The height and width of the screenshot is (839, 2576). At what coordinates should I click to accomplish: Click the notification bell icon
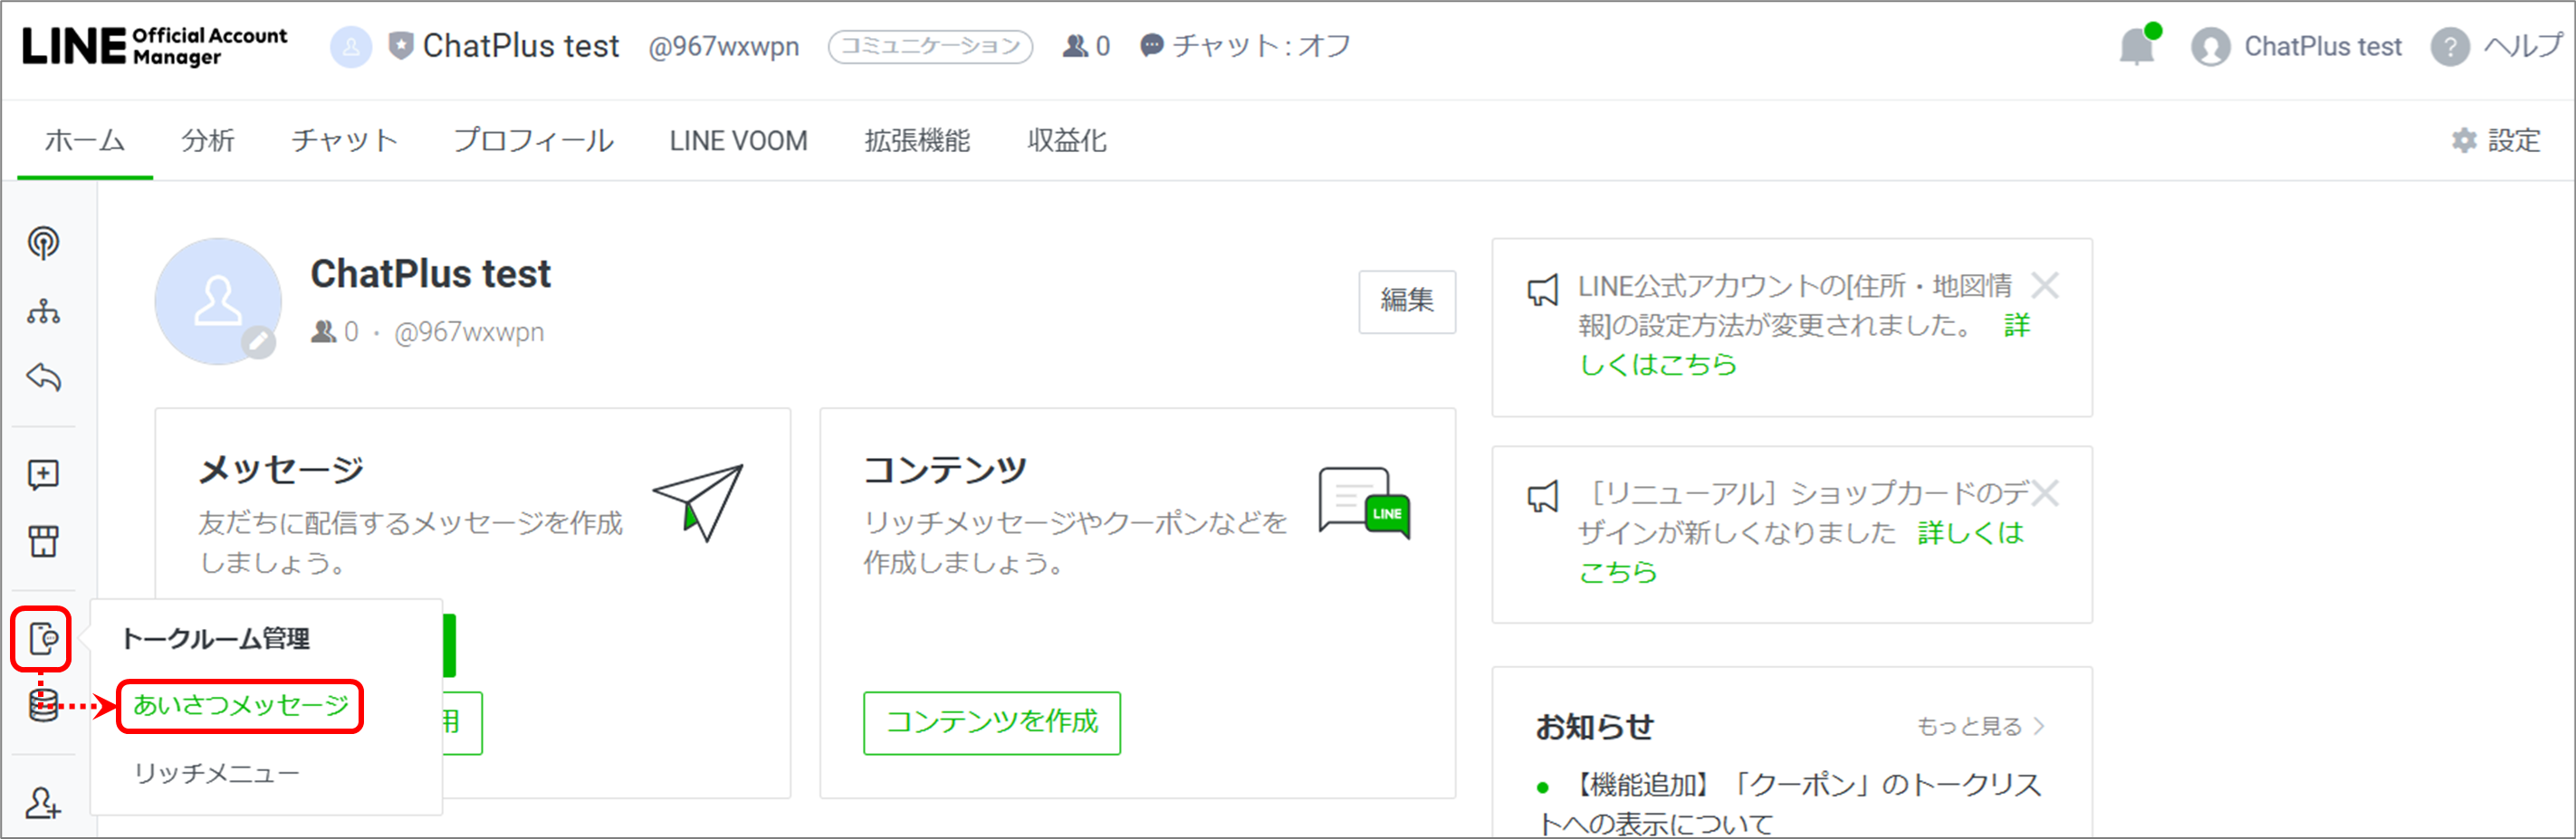point(2138,46)
